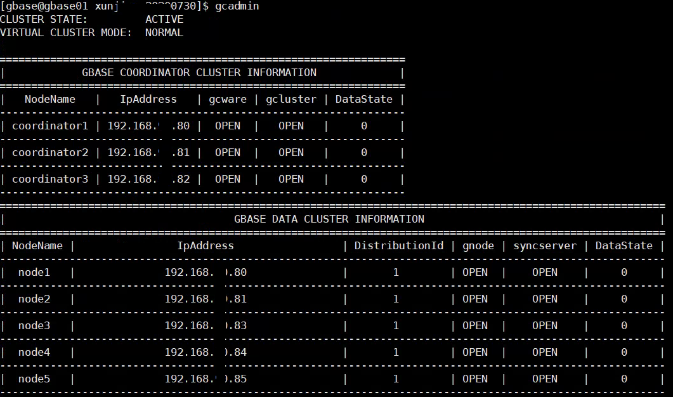
Task: Select the node1 entry in data cluster
Action: [34, 272]
